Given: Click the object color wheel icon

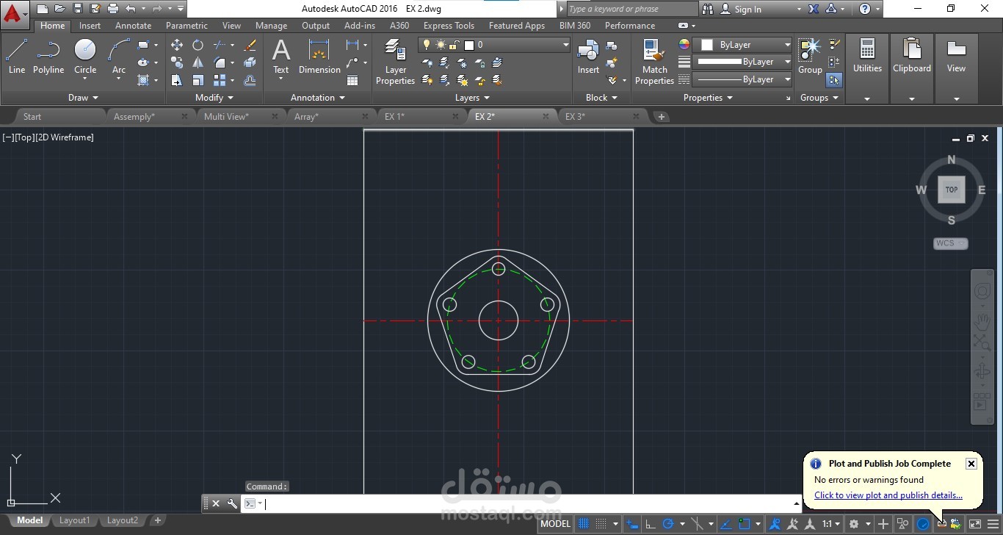Looking at the screenshot, I should [x=684, y=45].
